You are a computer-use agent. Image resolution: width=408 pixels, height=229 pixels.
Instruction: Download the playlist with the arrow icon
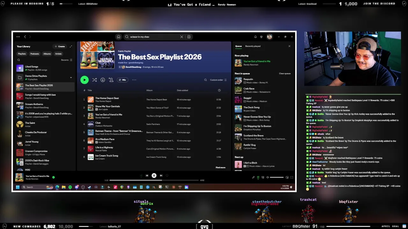[x=103, y=80]
